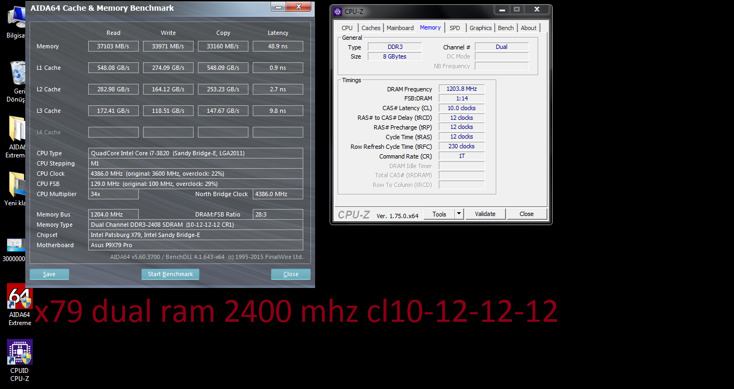Select L2 Cache Latency value 2.7 ns
This screenshot has width=734, height=389.
[278, 89]
